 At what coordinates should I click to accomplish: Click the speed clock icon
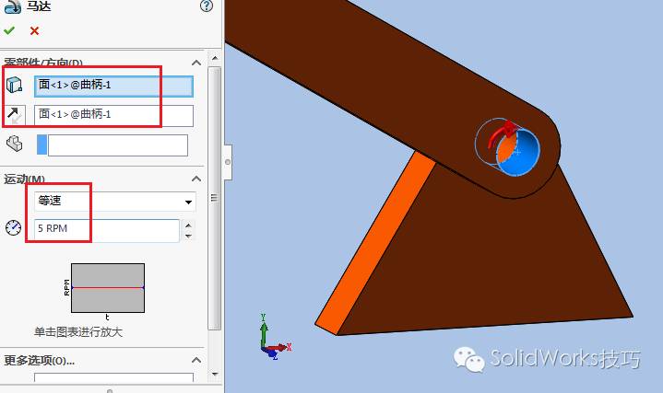13,228
